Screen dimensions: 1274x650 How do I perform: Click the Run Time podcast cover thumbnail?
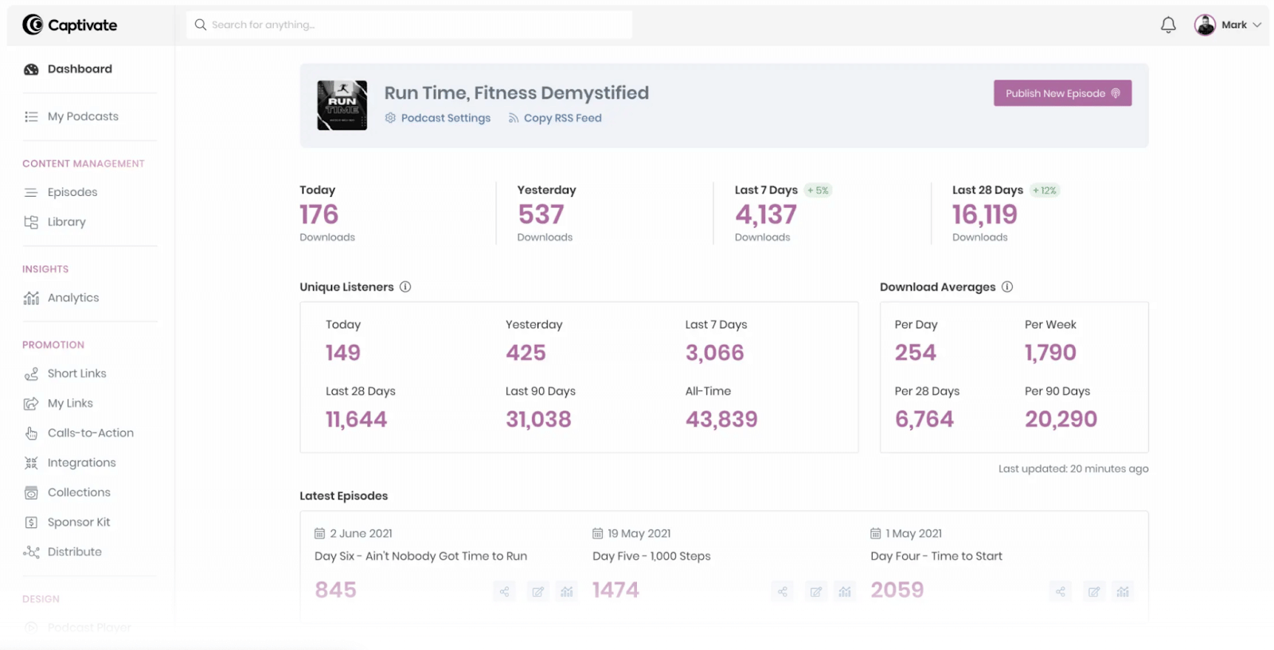[x=342, y=105]
